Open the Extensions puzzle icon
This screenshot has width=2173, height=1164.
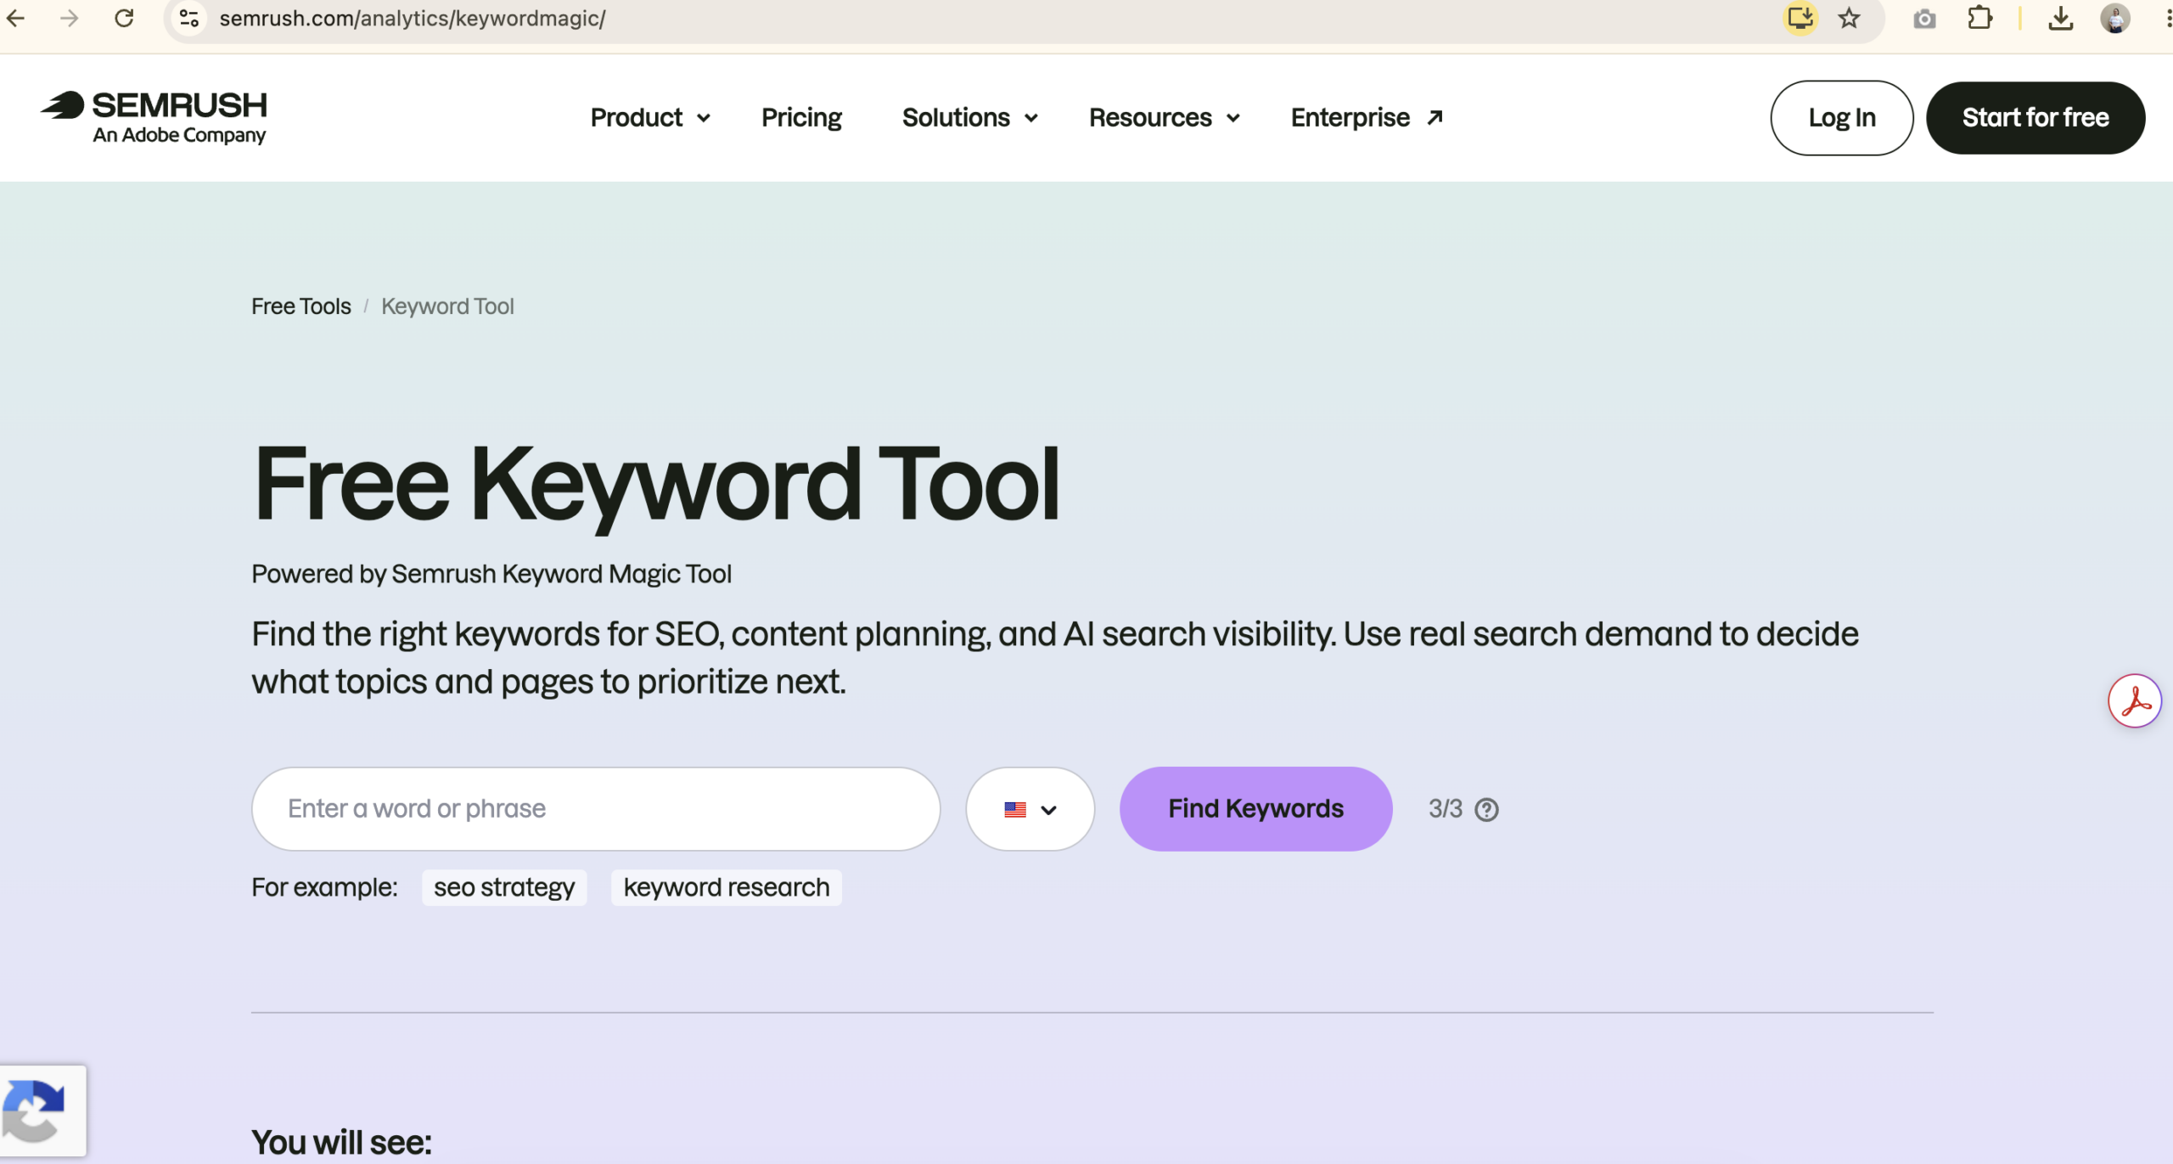(x=1979, y=18)
